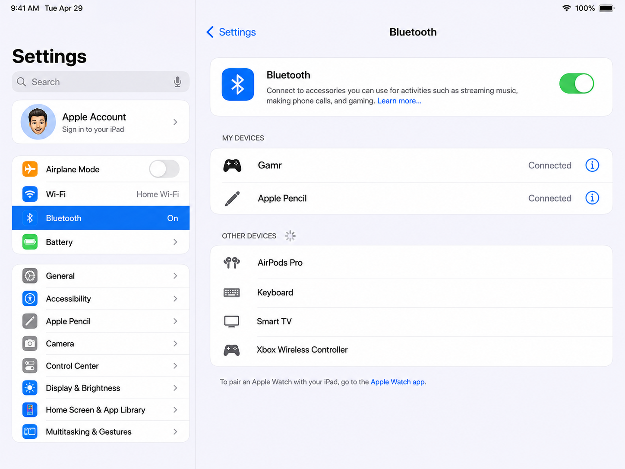625x469 pixels.
Task: Select Wi-Fi in the settings sidebar
Action: click(101, 194)
